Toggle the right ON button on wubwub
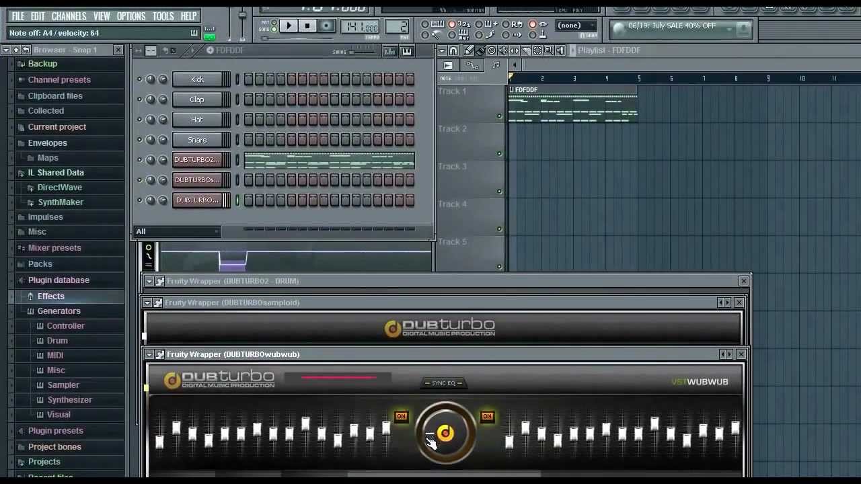This screenshot has width=861, height=484. tap(487, 417)
